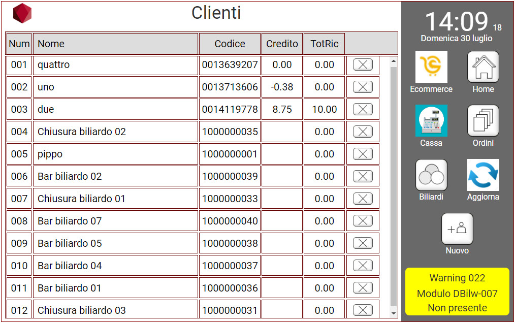
Task: Select the Chiusura biliardo 02 name field
Action: [x=115, y=132]
